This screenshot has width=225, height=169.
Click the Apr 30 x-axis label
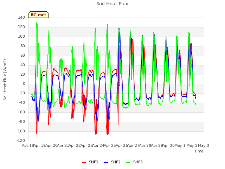tap(168, 145)
